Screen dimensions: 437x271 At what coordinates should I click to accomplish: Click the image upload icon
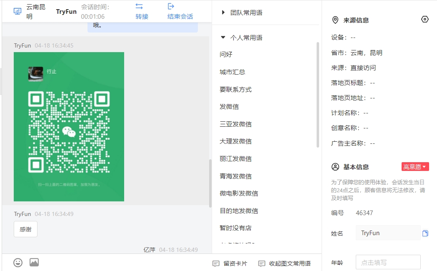point(34,262)
